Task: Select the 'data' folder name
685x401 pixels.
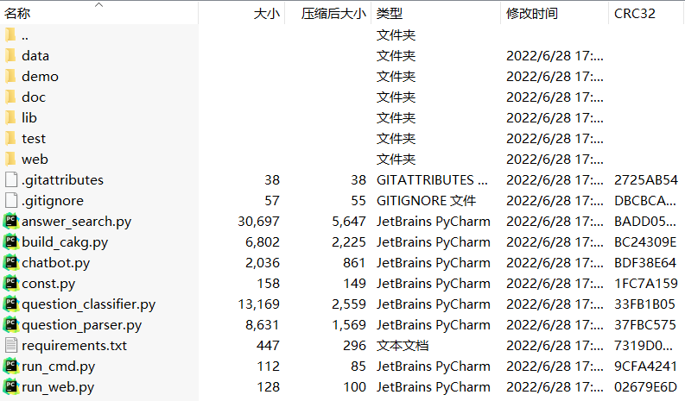Action: click(x=35, y=56)
